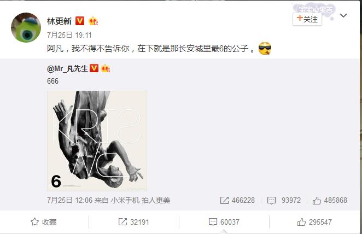Click the crown membership icon beside 林更新
This screenshot has height=234, width=362.
coord(93,21)
